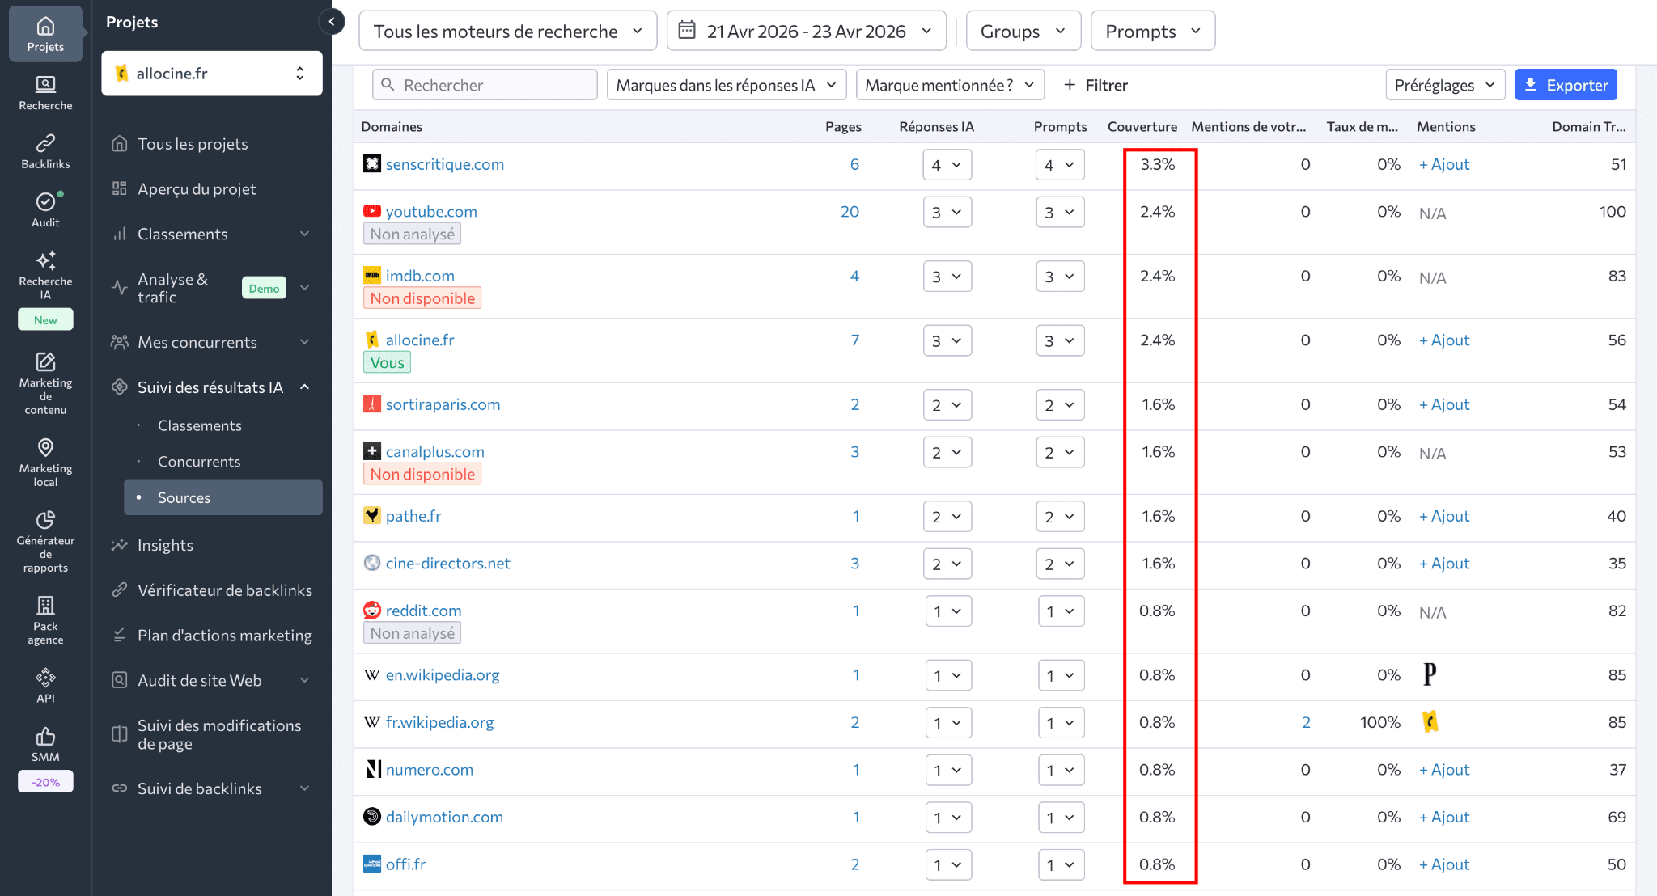
Task: Sort by the Pages column header
Action: point(843,126)
